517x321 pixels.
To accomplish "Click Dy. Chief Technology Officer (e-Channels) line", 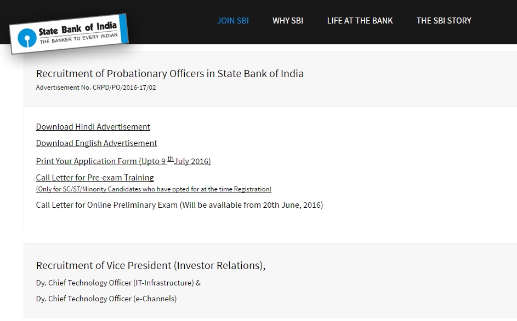I will click(106, 299).
